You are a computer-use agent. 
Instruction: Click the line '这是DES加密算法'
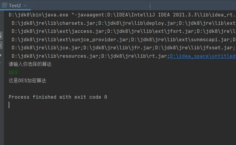pyautogui.click(x=27, y=81)
